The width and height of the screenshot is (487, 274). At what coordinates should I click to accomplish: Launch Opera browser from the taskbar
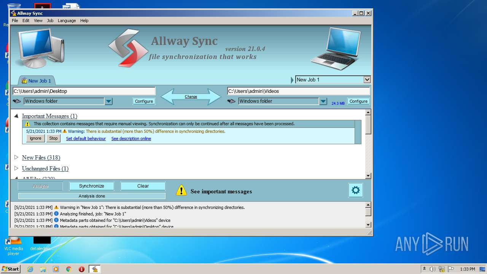click(81, 269)
